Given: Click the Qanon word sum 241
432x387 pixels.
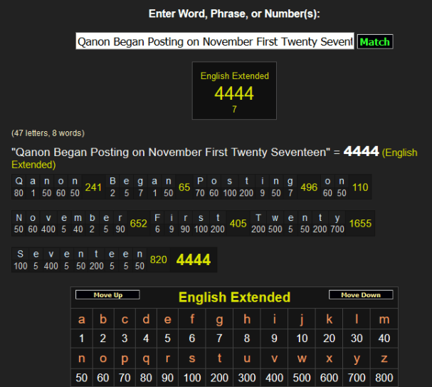Looking at the screenshot, I should click(x=93, y=187).
